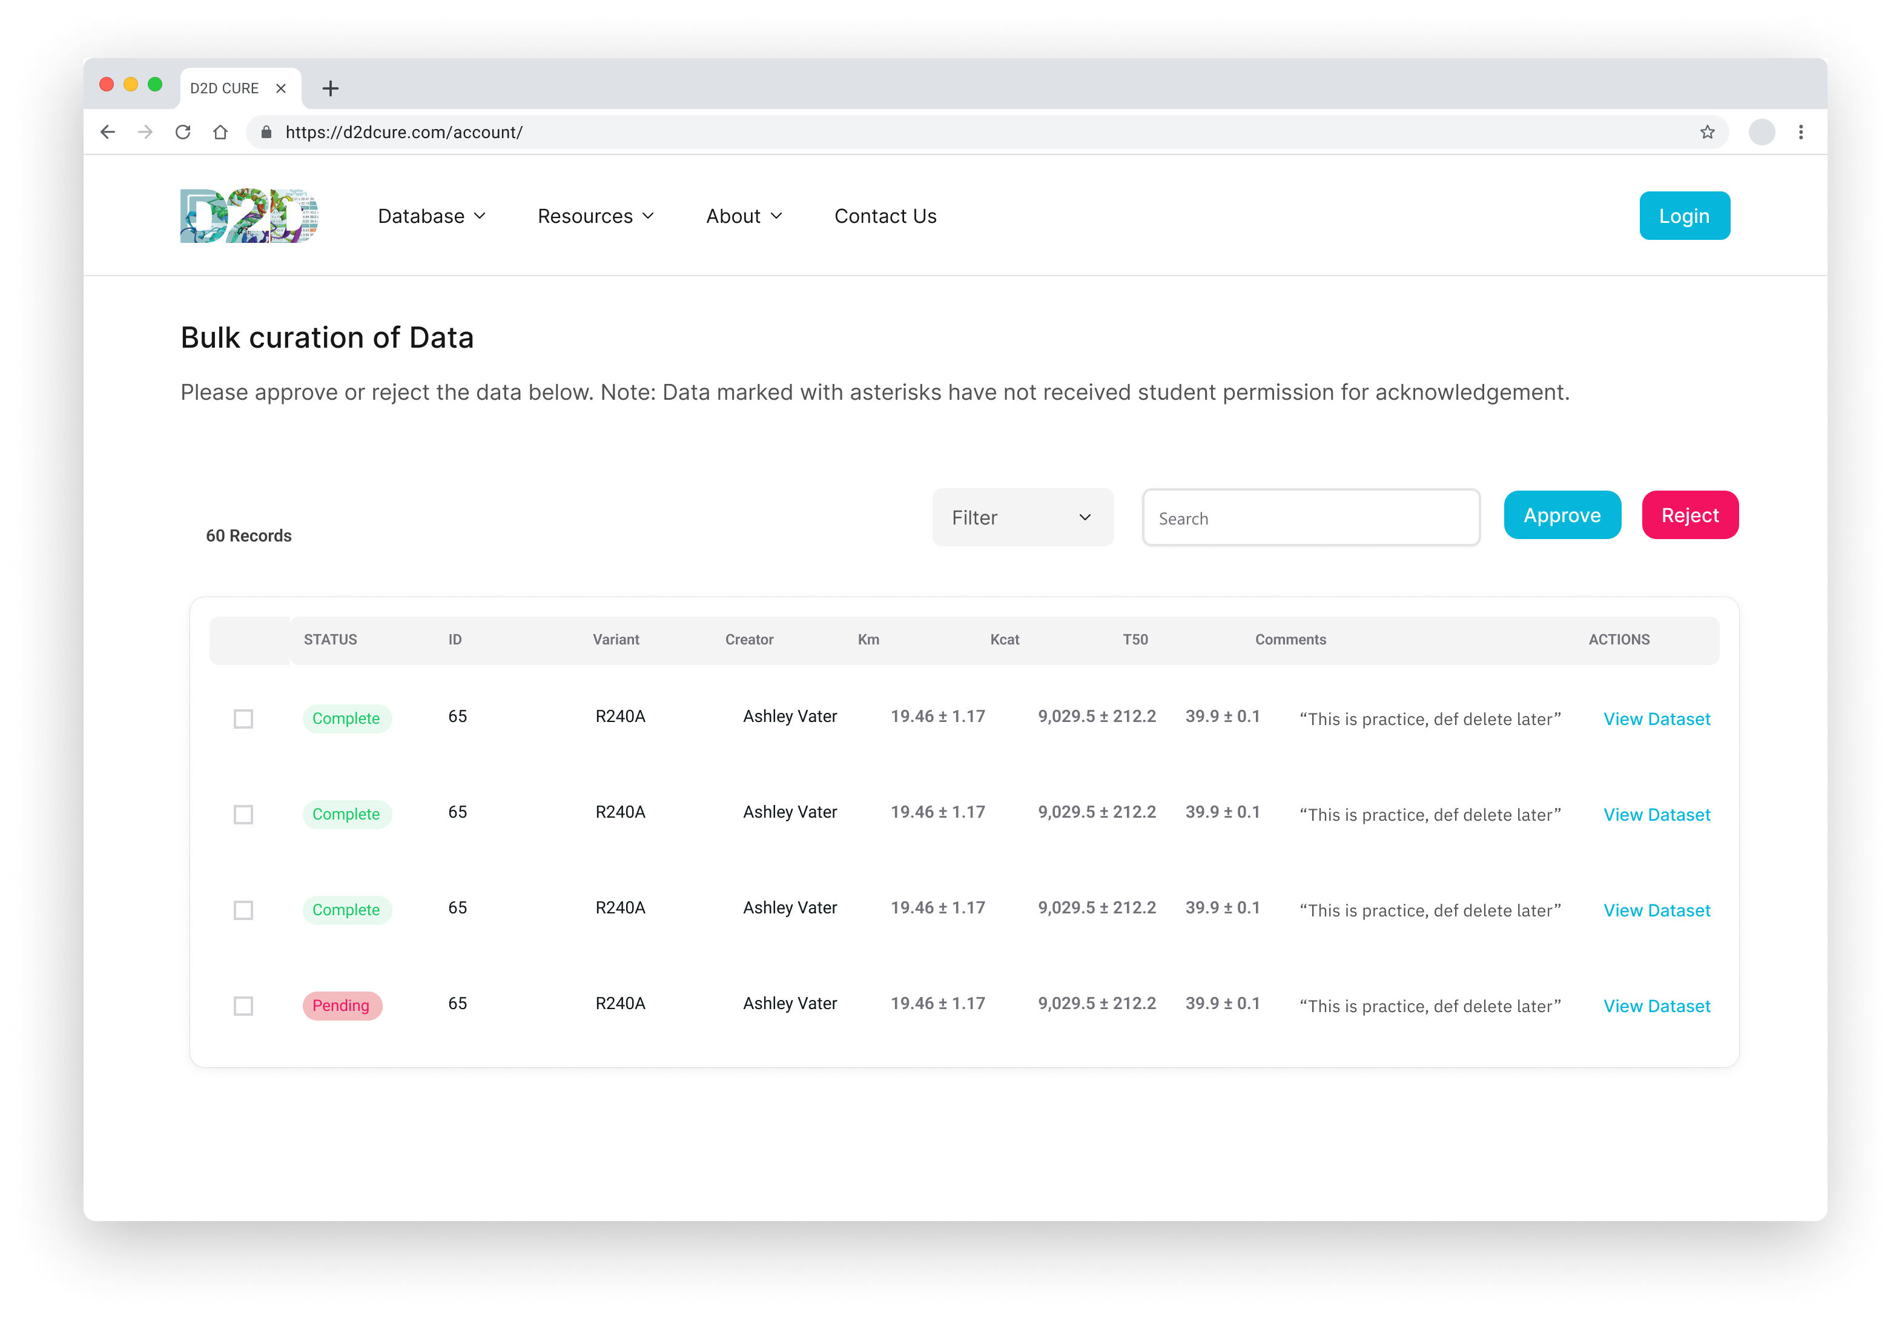Image resolution: width=1899 pixels, height=1318 pixels.
Task: Expand the Resources menu
Action: 595,216
